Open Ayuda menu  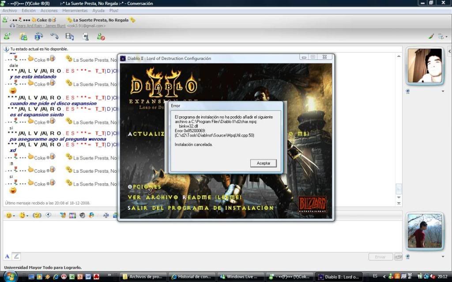click(x=98, y=11)
